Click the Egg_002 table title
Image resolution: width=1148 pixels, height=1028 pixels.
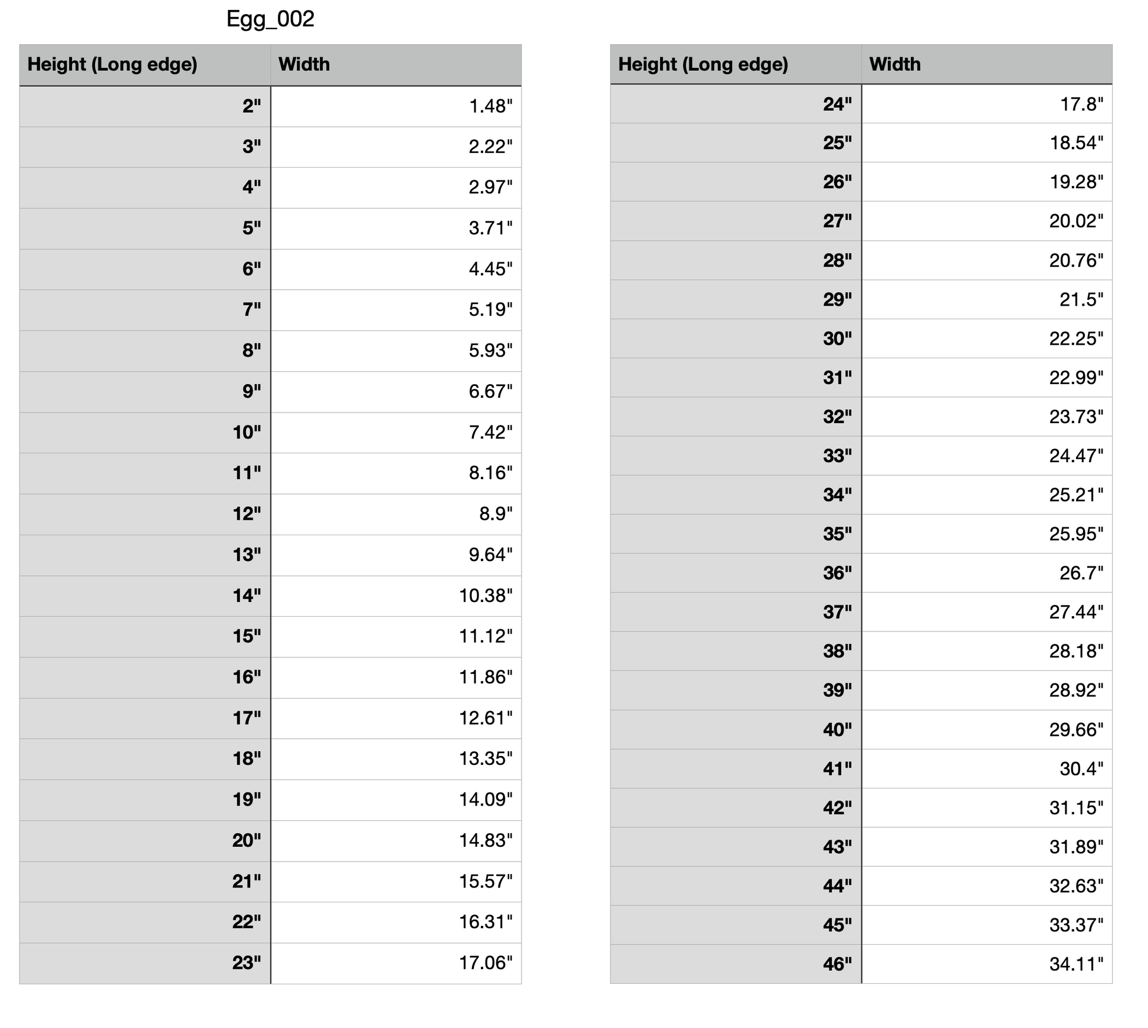(270, 19)
